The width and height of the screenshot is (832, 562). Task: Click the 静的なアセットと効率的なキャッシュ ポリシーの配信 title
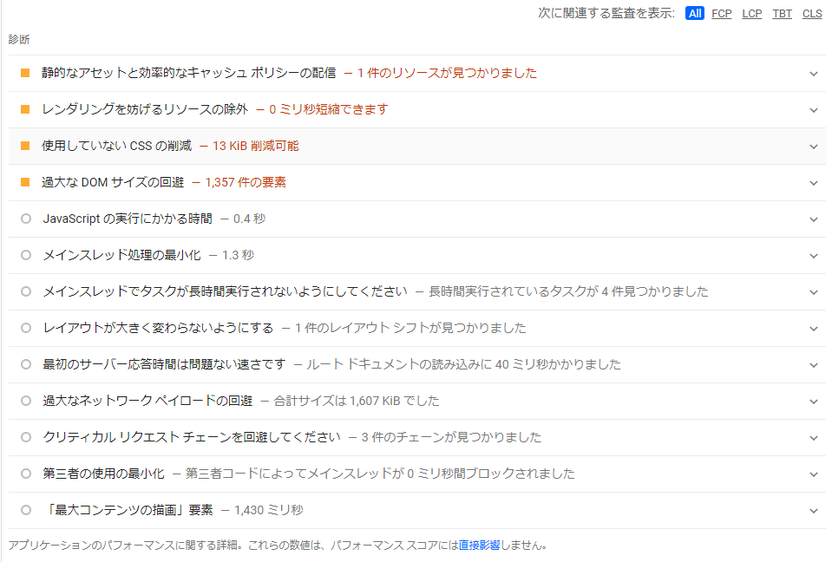(x=189, y=73)
